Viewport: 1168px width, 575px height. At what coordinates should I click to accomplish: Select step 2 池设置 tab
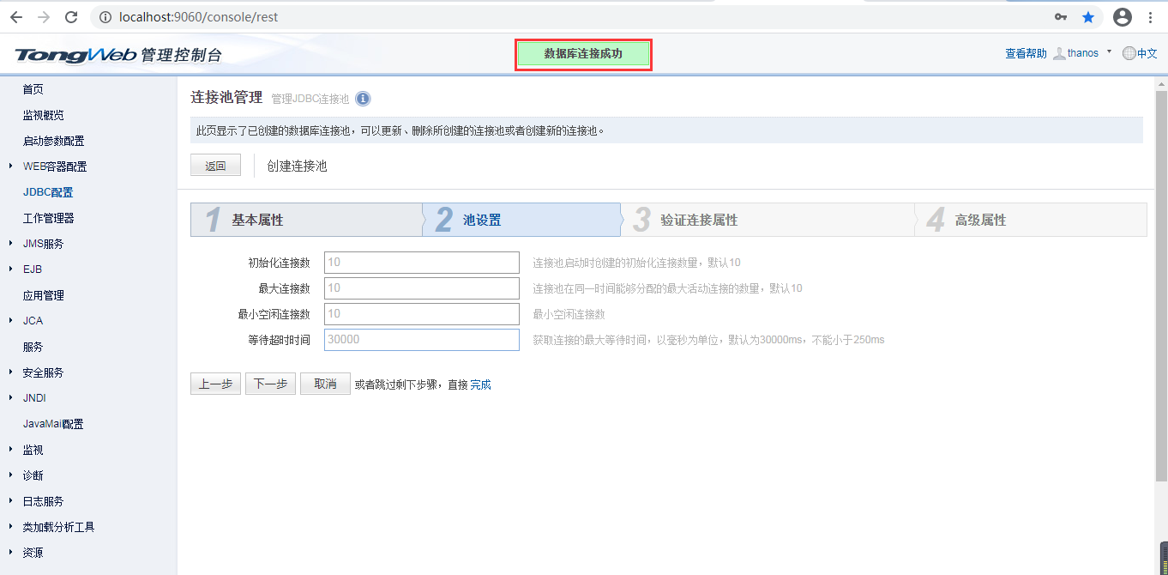[x=521, y=220]
